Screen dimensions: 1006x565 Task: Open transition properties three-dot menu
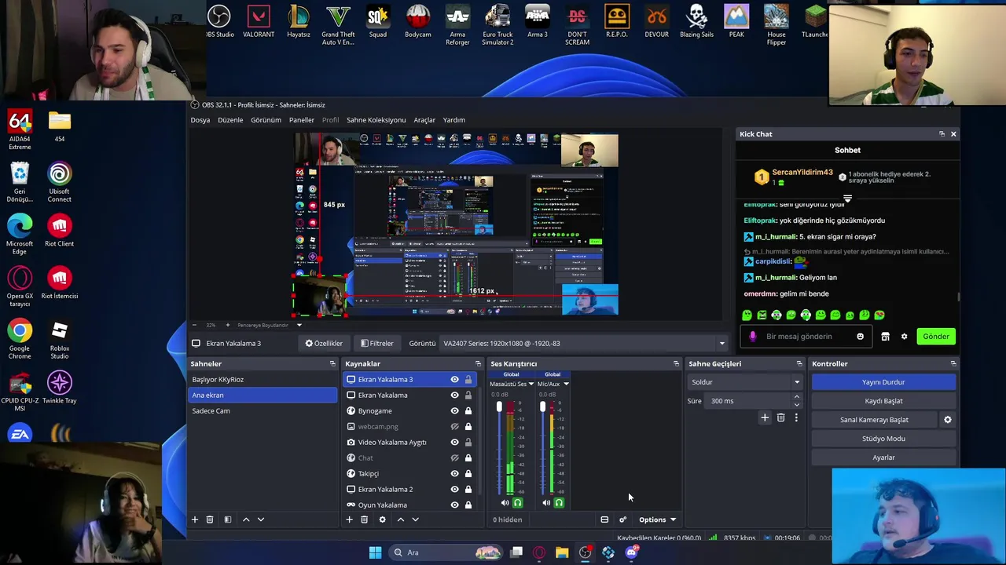[796, 418]
